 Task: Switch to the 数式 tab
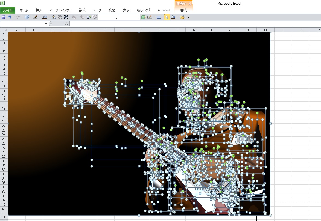82,10
